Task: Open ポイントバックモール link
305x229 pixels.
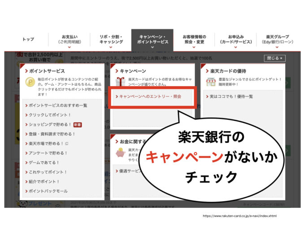Action: 48,191
